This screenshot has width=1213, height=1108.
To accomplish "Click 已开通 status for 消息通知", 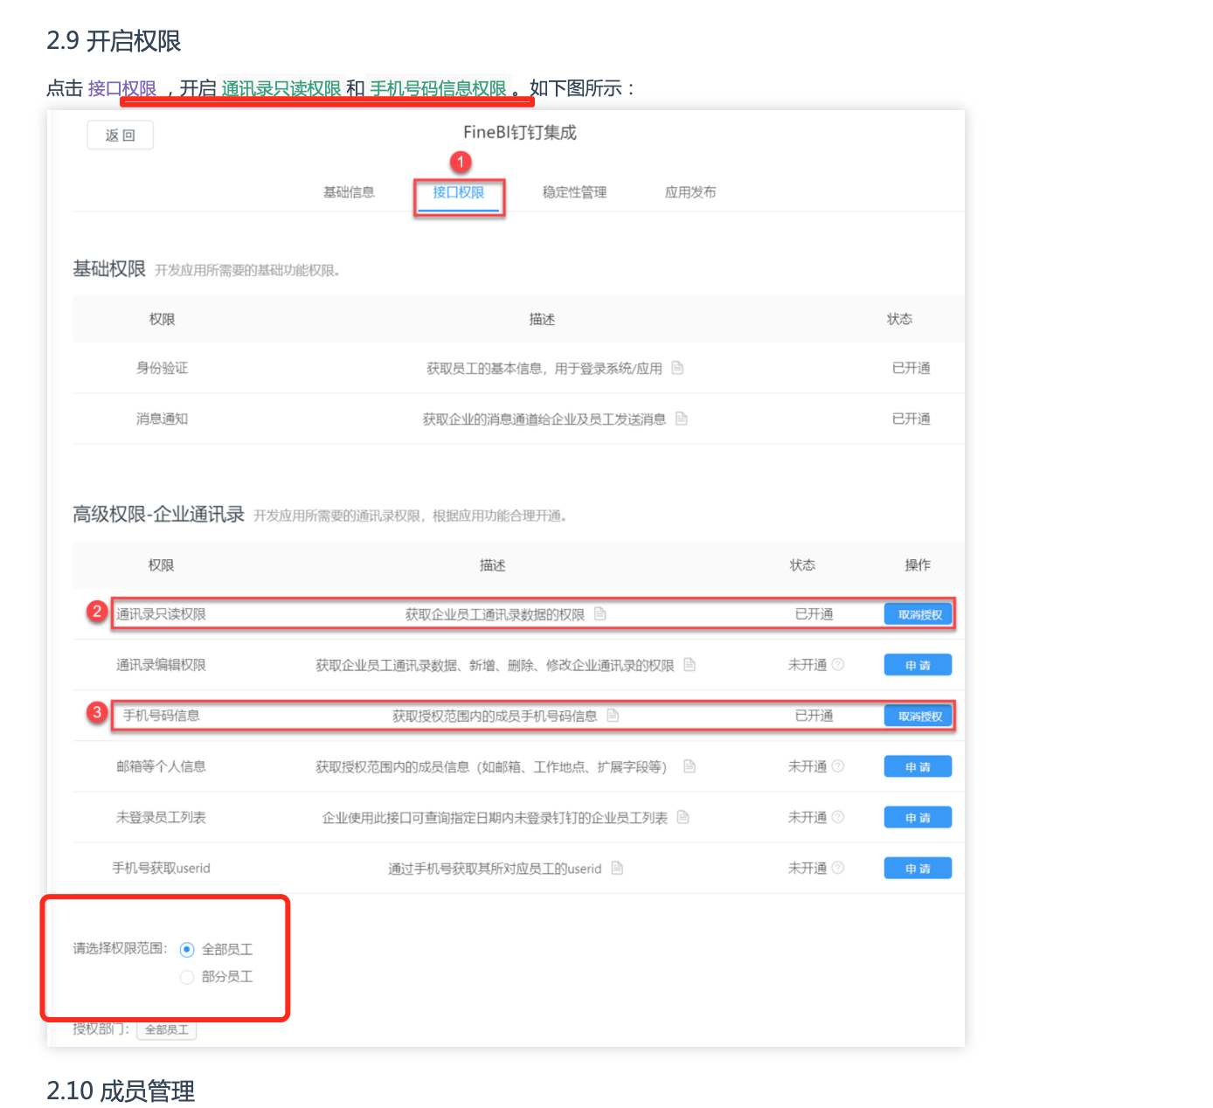I will click(911, 419).
